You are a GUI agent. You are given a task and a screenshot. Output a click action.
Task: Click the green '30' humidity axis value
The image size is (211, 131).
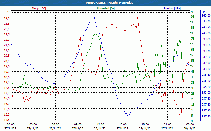point(193,88)
